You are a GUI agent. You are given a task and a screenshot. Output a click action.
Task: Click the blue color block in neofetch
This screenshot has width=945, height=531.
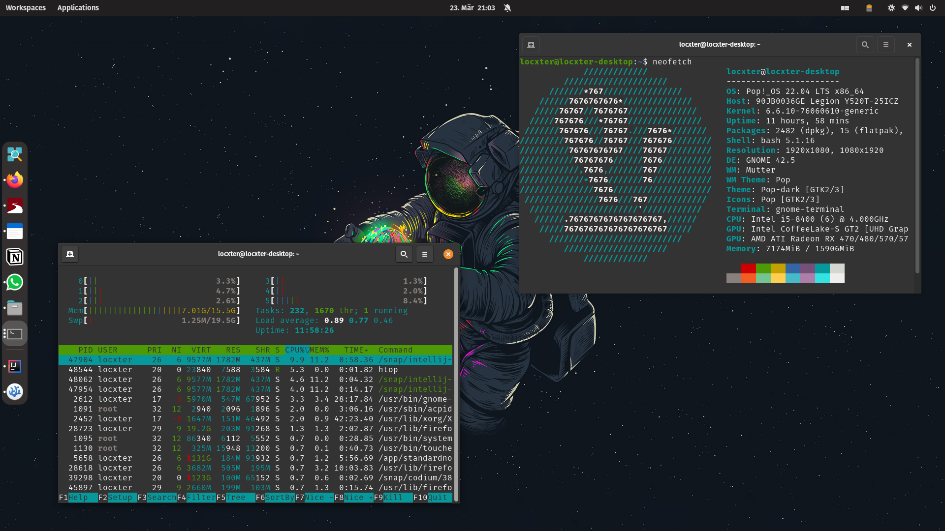(x=793, y=268)
